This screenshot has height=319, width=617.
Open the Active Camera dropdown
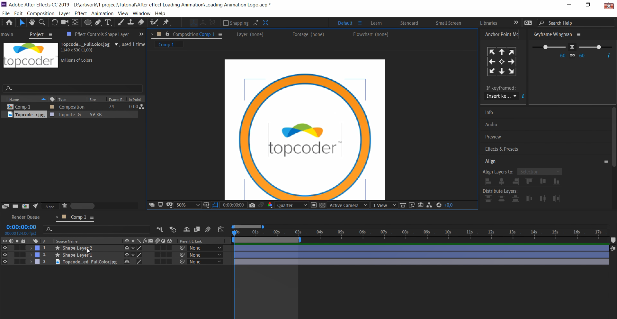pyautogui.click(x=348, y=205)
